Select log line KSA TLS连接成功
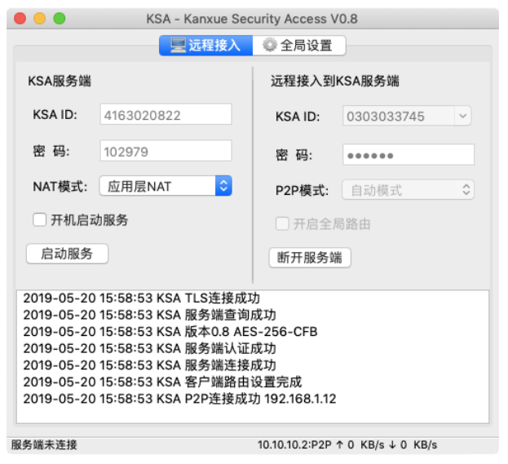Viewport: 508px width, 464px height. click(142, 298)
